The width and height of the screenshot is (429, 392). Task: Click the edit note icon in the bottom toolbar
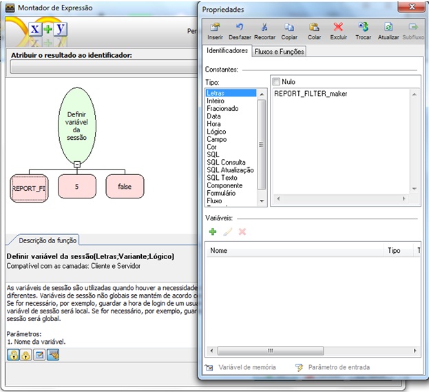pyautogui.click(x=39, y=355)
